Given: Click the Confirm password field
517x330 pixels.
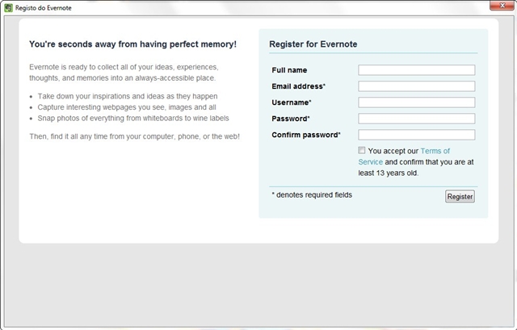Looking at the screenshot, I should pyautogui.click(x=417, y=135).
